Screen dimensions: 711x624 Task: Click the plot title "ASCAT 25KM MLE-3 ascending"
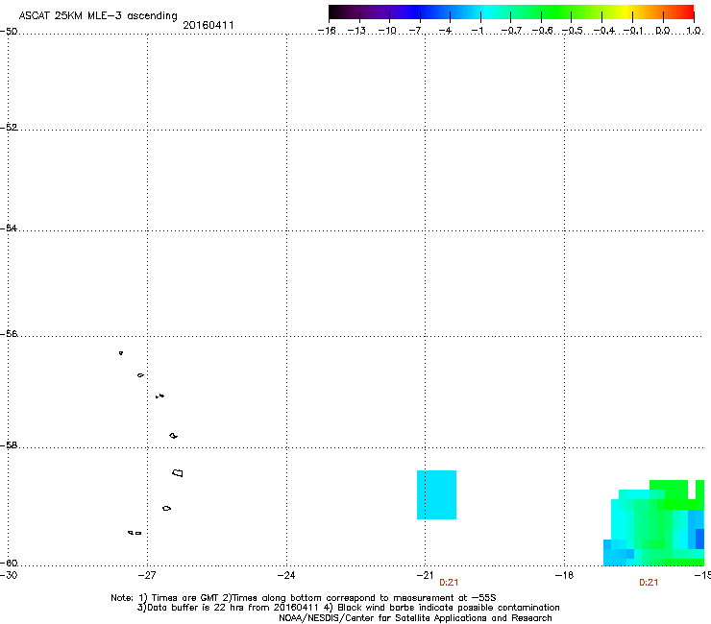point(98,15)
